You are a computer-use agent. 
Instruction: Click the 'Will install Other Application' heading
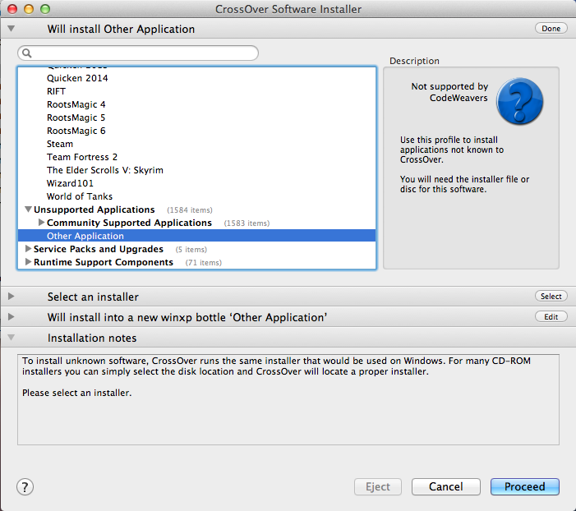121,29
